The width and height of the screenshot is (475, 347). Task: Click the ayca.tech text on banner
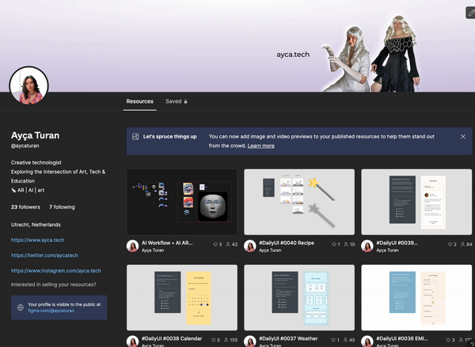(x=293, y=55)
